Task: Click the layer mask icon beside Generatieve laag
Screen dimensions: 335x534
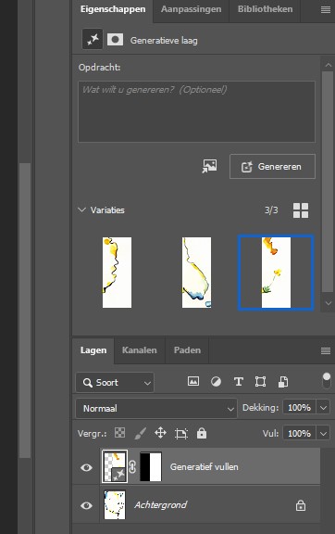Action: 116,40
